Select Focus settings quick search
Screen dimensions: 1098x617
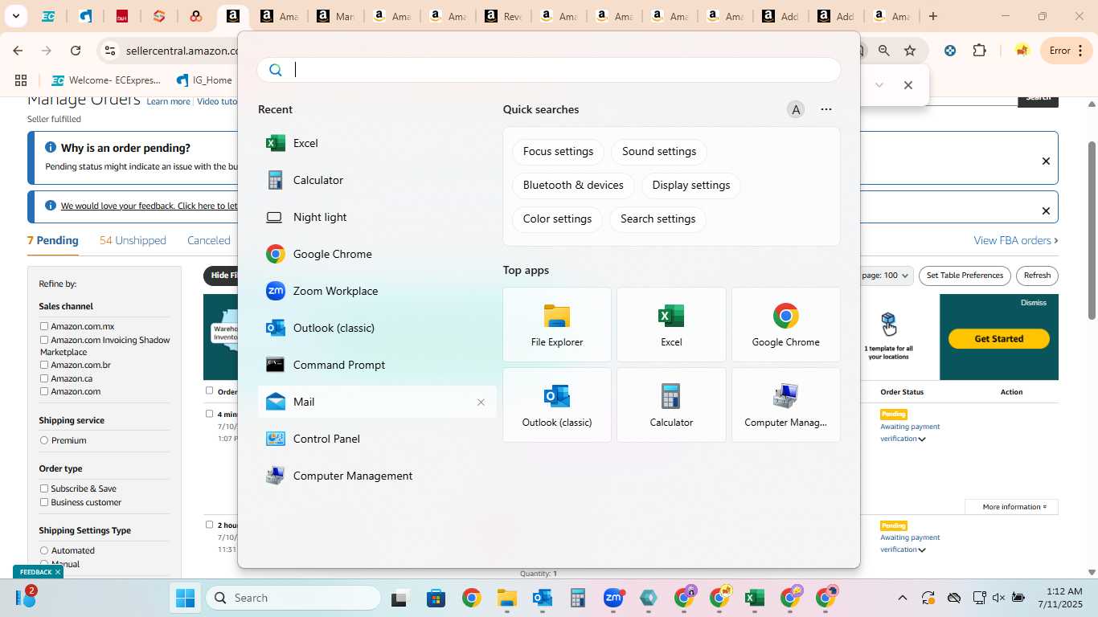click(558, 151)
